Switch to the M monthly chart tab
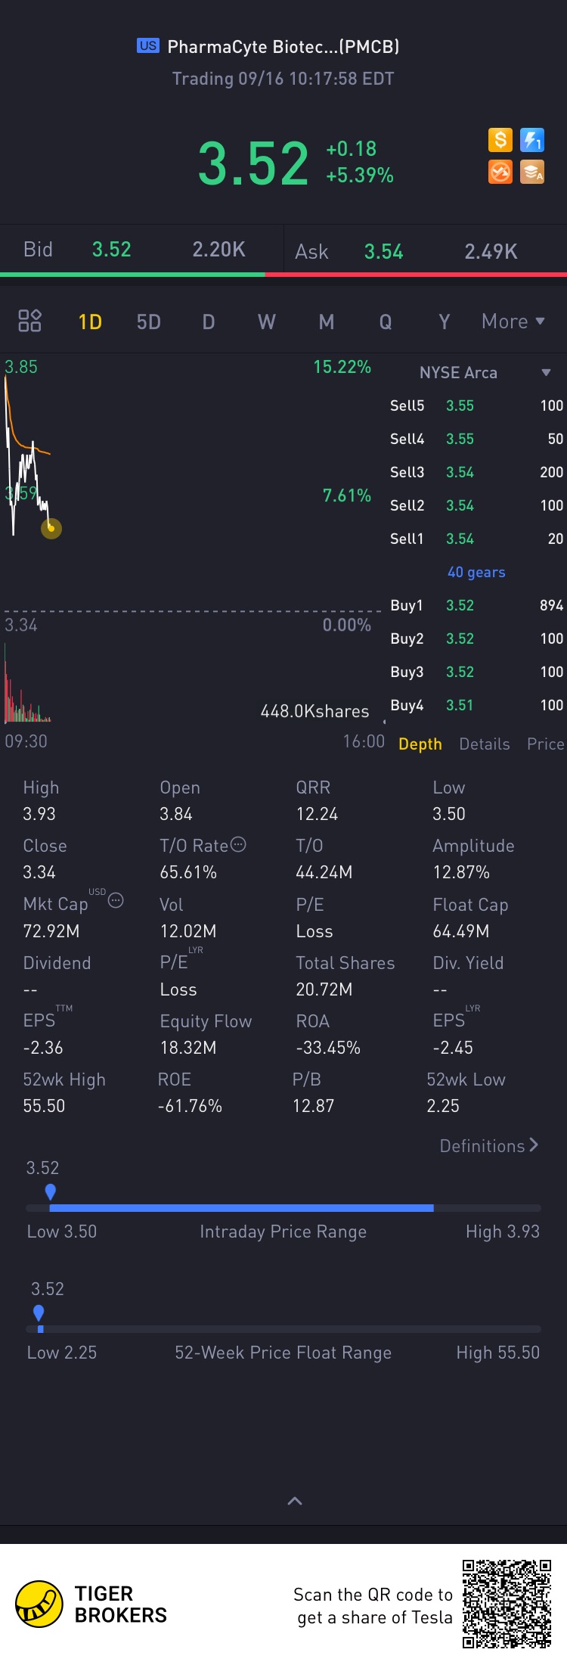The image size is (567, 1665). [327, 322]
